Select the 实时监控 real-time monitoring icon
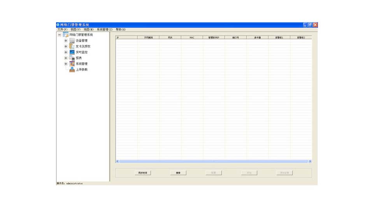 point(72,52)
